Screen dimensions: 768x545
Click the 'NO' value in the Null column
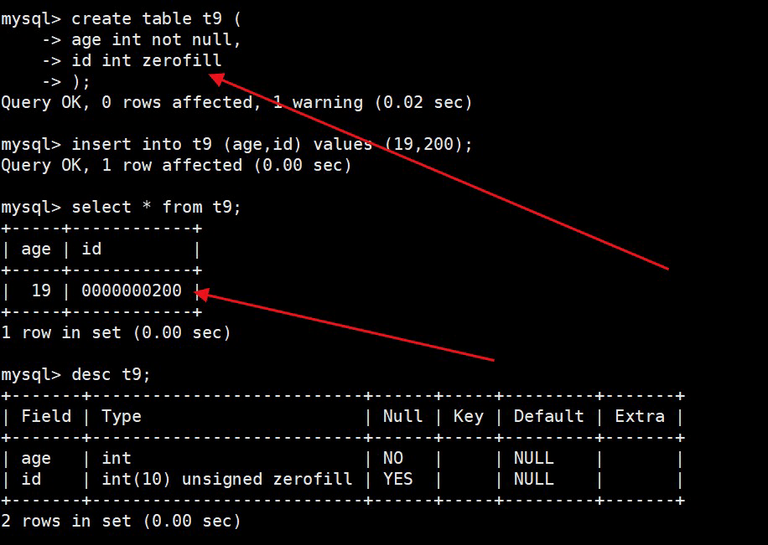tap(393, 458)
